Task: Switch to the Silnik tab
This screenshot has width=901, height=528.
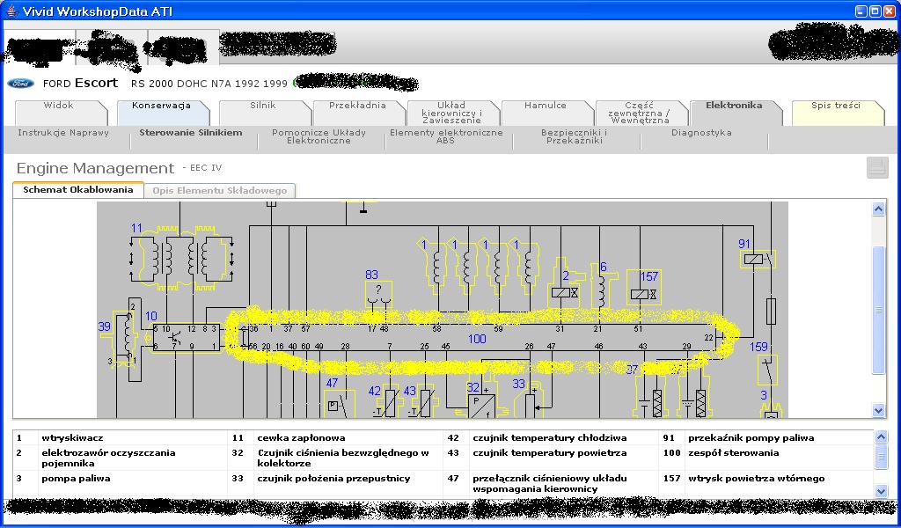Action: [262, 106]
